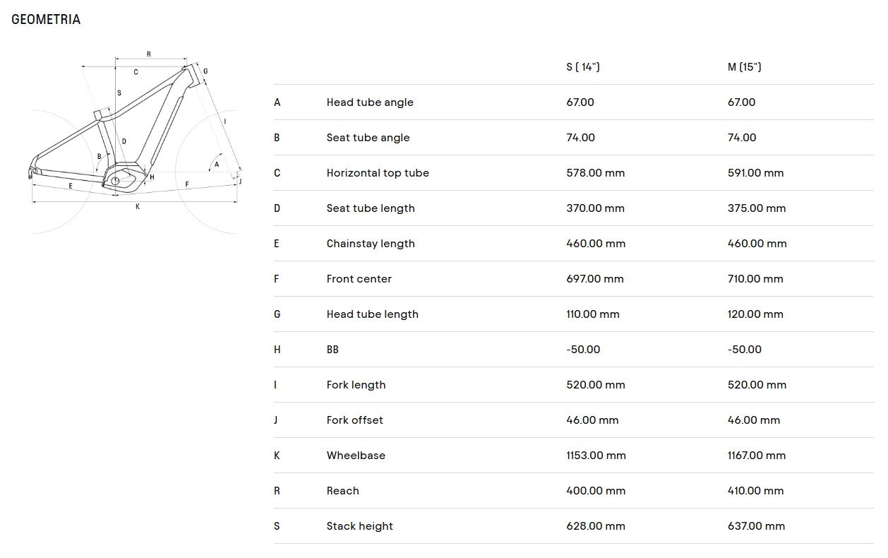
Task: Click the letter K in the table
Action: click(277, 456)
